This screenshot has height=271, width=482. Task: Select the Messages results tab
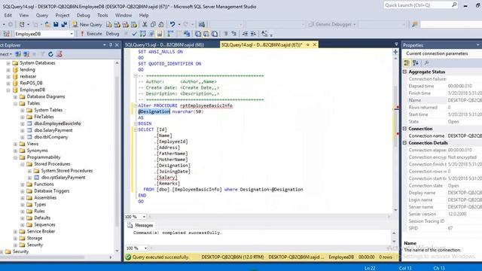point(141,225)
